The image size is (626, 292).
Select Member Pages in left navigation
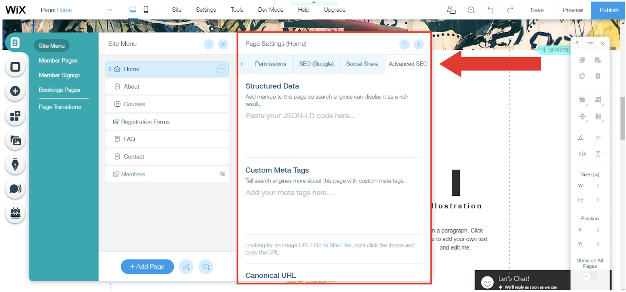click(x=58, y=60)
